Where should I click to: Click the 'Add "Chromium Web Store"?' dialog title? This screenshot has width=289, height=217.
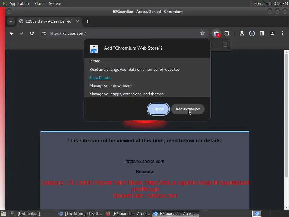pyautogui.click(x=133, y=48)
